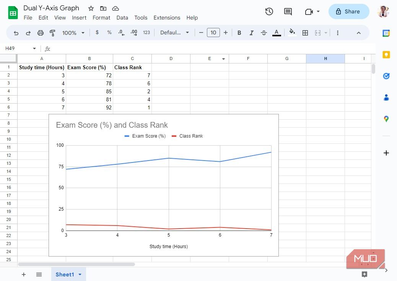397x281 pixels.
Task: Open the fill color picker
Action: (x=292, y=32)
